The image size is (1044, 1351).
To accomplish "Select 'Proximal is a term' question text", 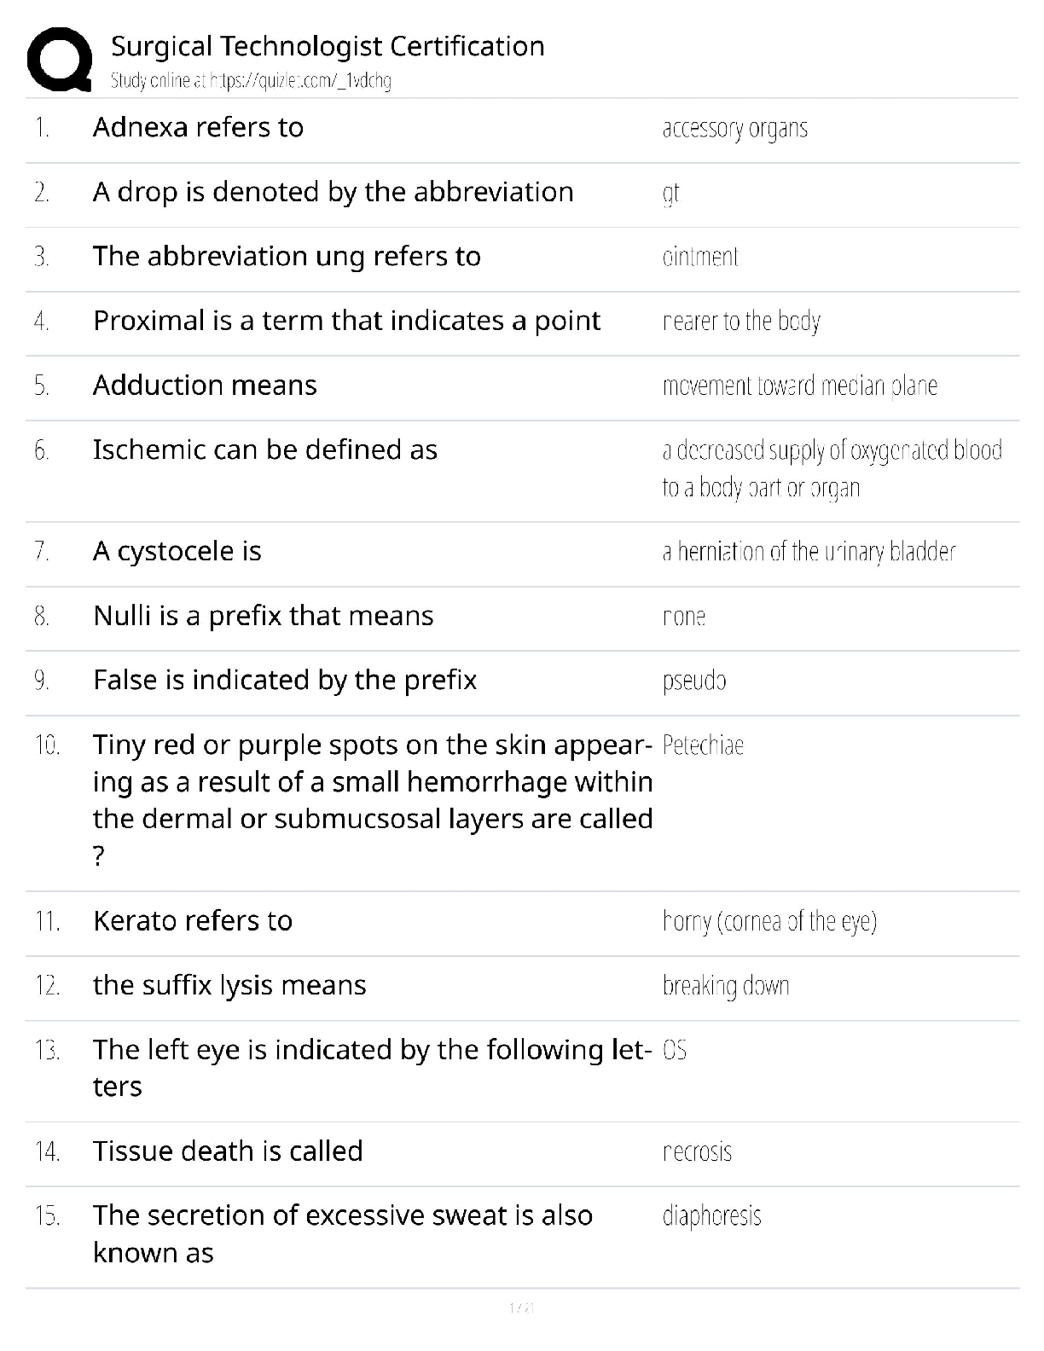I will tap(346, 321).
